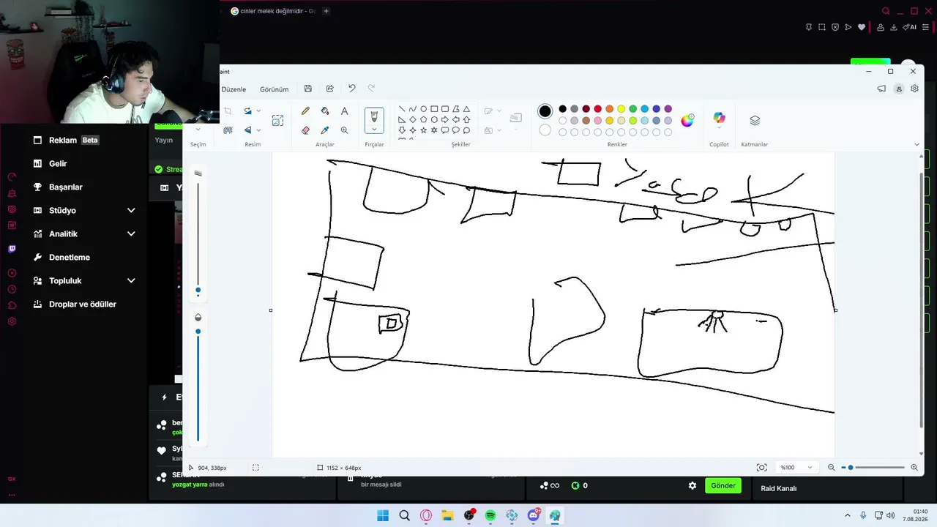
Task: Click the zoom out minus button
Action: tap(831, 467)
